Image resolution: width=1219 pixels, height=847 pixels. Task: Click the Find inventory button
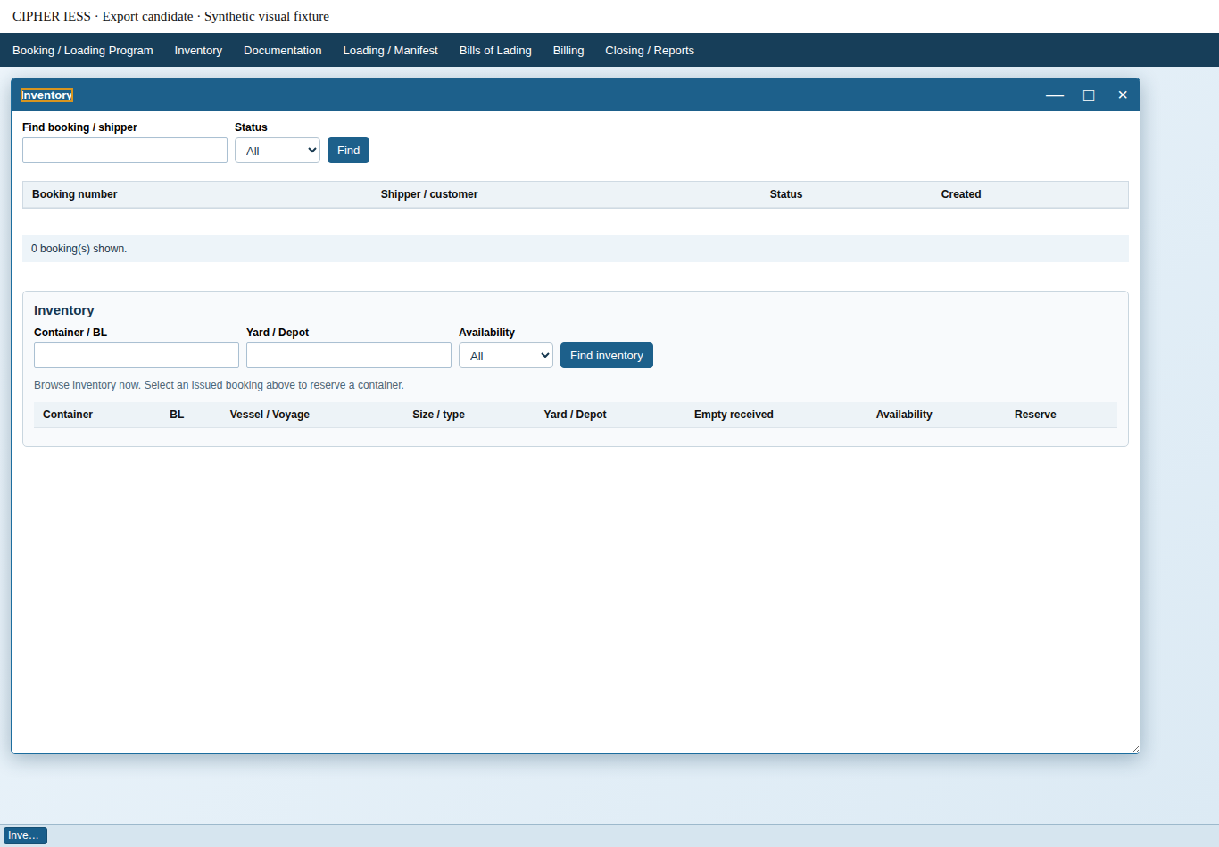click(x=607, y=356)
